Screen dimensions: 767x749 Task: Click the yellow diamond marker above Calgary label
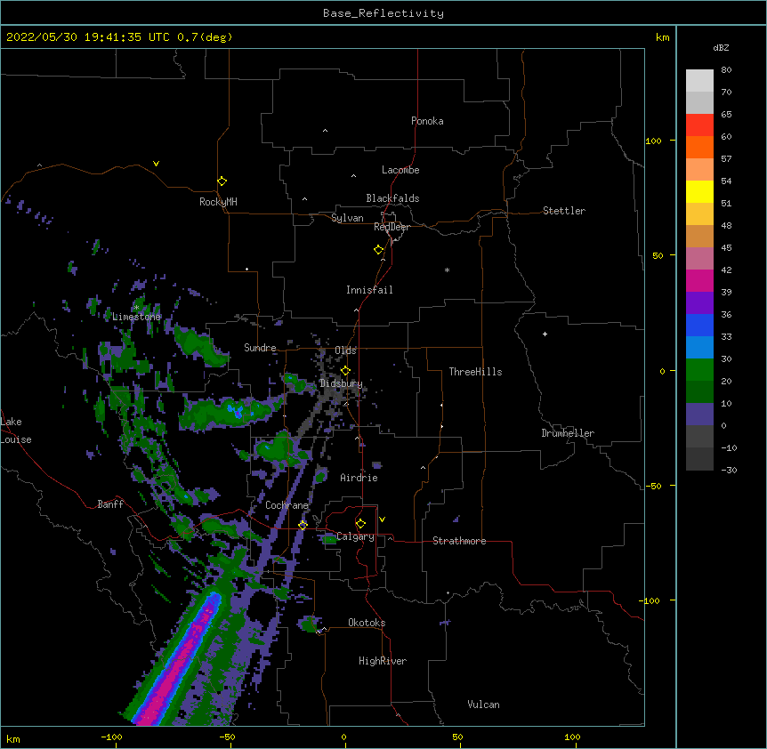360,524
